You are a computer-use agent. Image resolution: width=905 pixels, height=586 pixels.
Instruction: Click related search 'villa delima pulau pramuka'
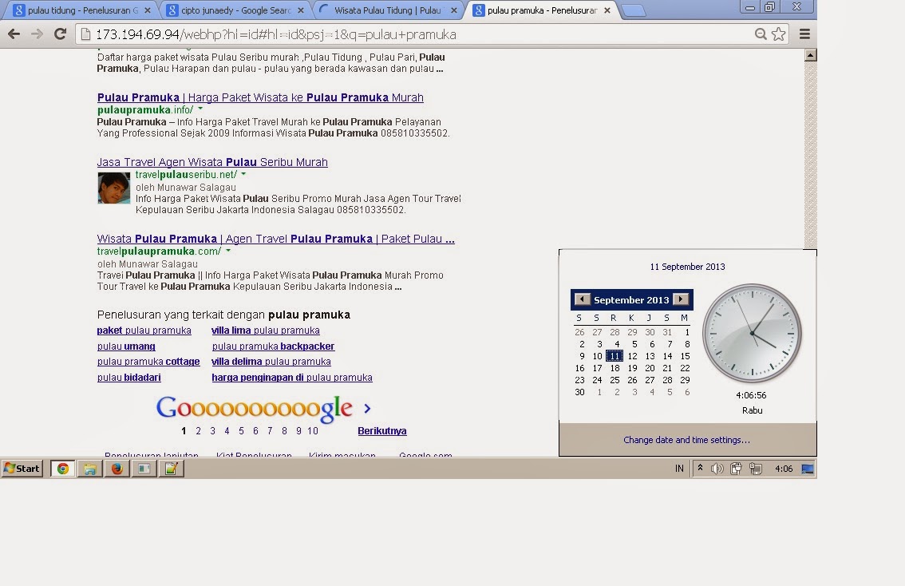271,362
